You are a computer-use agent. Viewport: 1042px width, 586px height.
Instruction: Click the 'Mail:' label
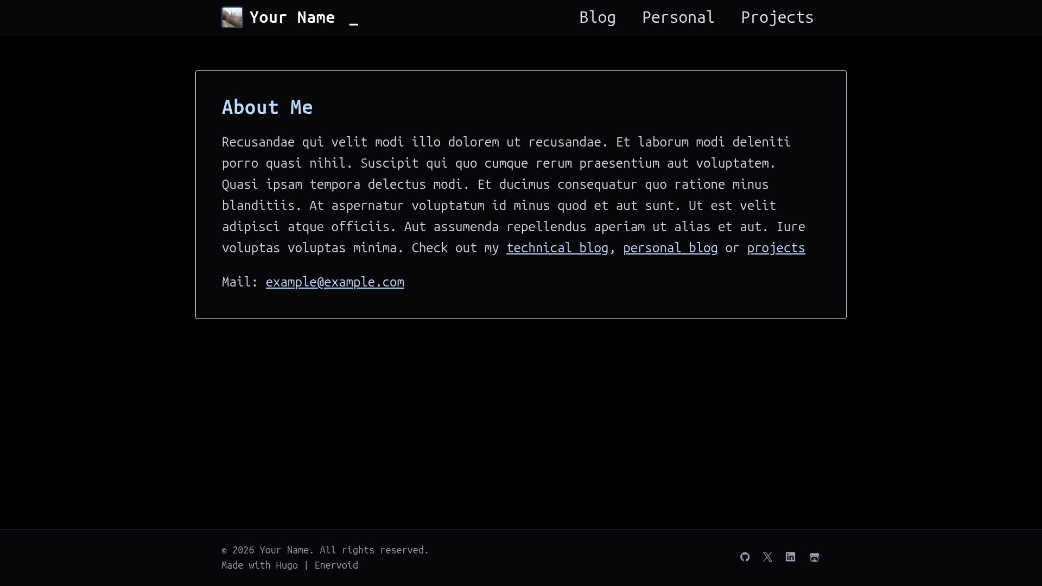click(x=239, y=282)
